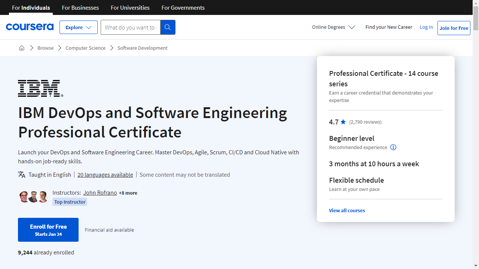The image size is (479, 269).
Task: Go to home via breadcrumb house icon
Action: [22, 48]
